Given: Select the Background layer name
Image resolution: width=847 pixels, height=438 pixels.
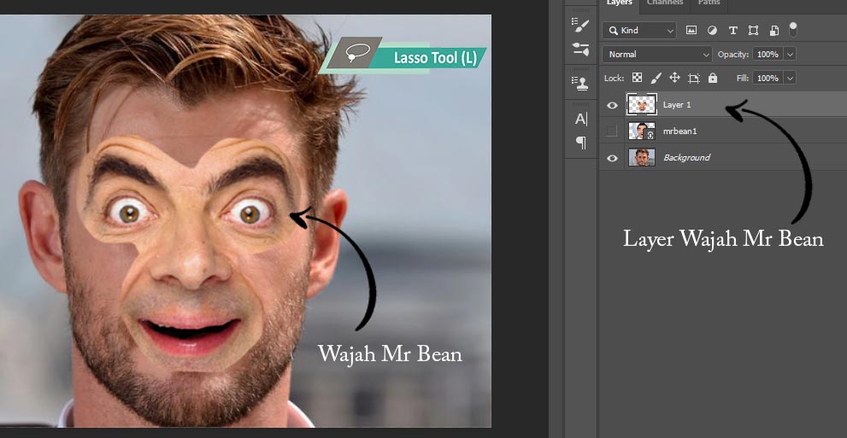Looking at the screenshot, I should click(x=686, y=157).
